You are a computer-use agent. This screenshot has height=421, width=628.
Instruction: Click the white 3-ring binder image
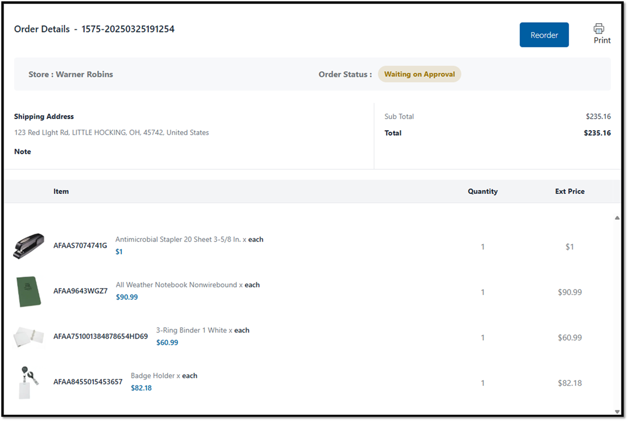[x=28, y=337]
